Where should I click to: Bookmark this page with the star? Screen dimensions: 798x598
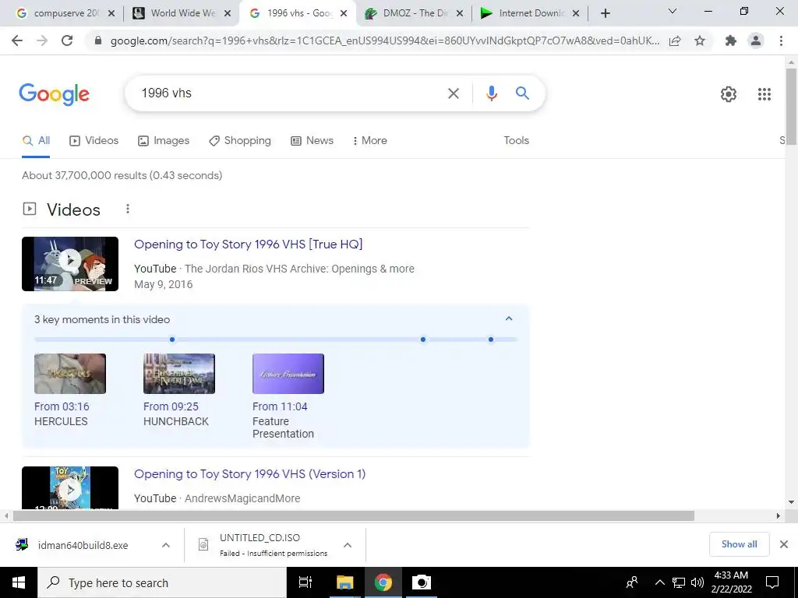[x=700, y=40]
